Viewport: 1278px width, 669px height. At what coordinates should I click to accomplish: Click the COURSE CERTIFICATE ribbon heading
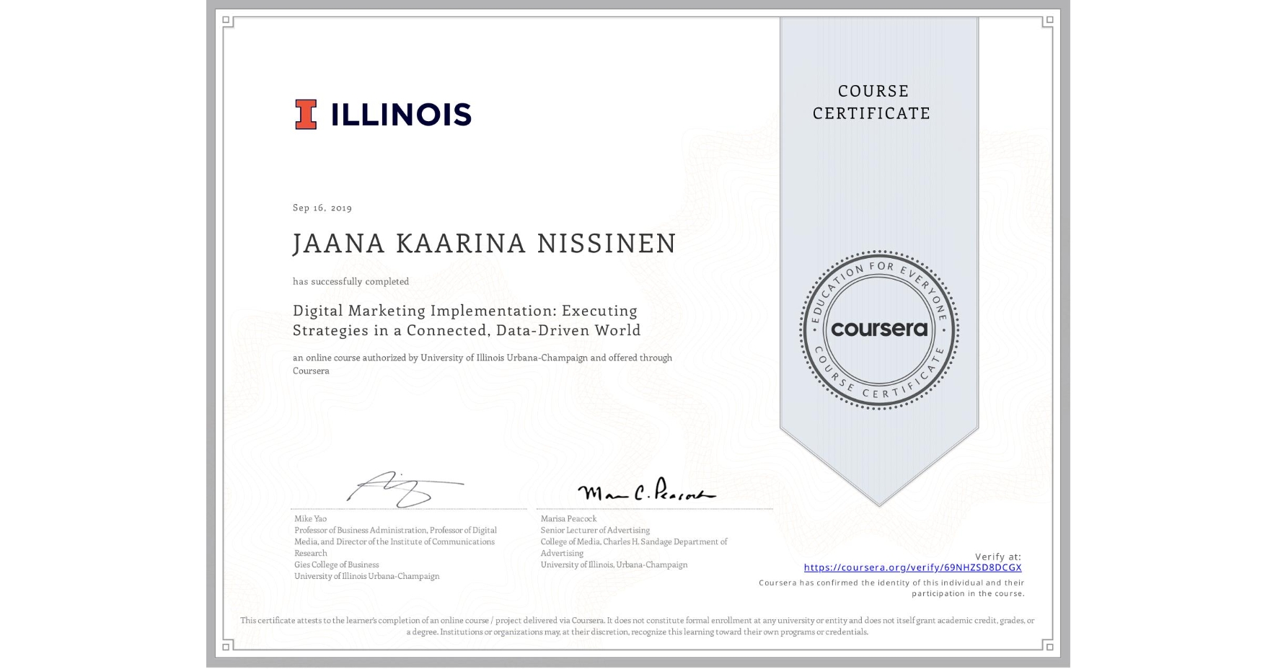(x=872, y=102)
